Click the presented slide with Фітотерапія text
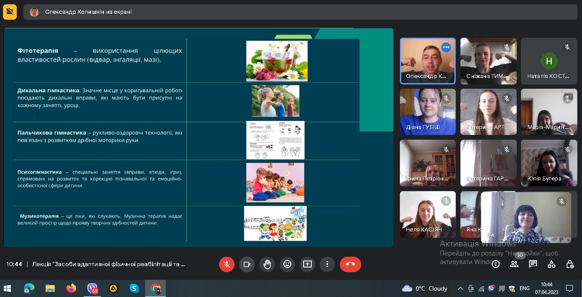Image resolution: width=582 pixels, height=297 pixels. (198, 137)
